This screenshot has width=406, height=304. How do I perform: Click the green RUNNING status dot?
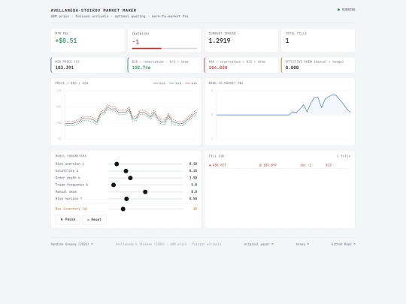click(x=338, y=10)
